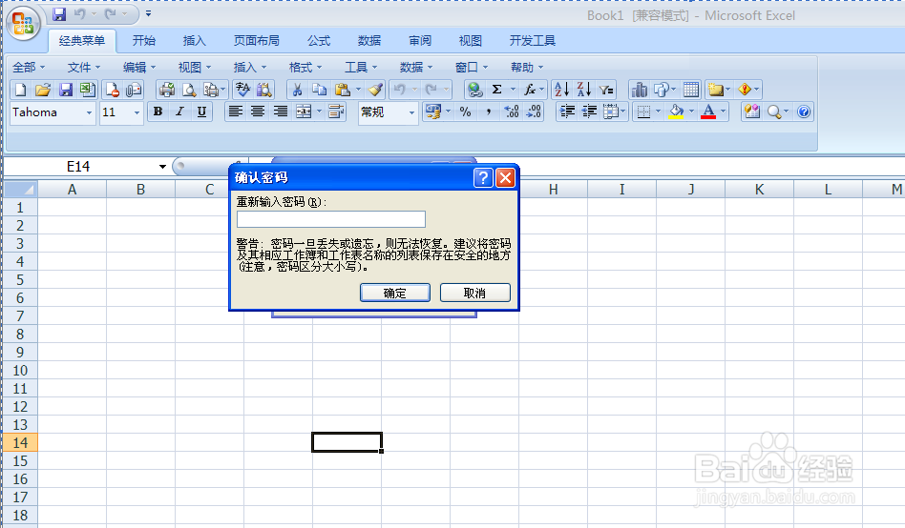Select column A header

click(x=72, y=189)
